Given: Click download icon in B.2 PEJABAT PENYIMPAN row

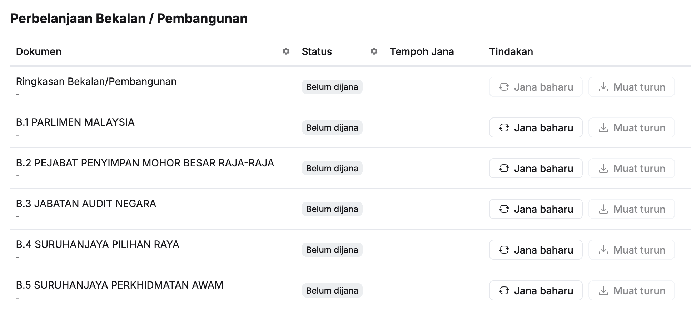Looking at the screenshot, I should pyautogui.click(x=603, y=169).
